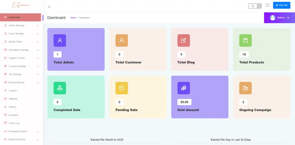Viewport: 295px width, 145px height.
Task: Expand the Admin Manage submenu
Action: (21, 25)
